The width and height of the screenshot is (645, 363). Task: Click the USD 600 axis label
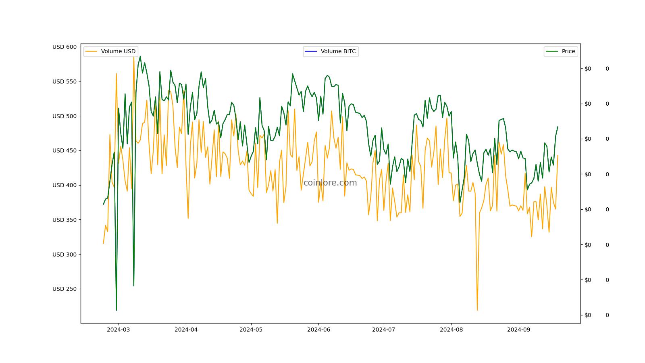(x=64, y=47)
